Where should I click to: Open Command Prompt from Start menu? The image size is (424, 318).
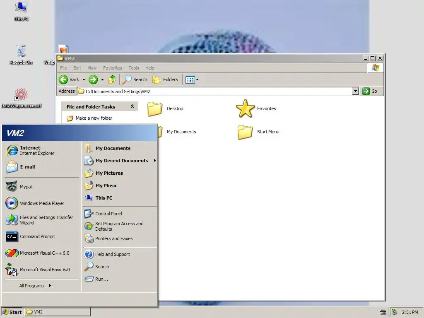click(42, 236)
